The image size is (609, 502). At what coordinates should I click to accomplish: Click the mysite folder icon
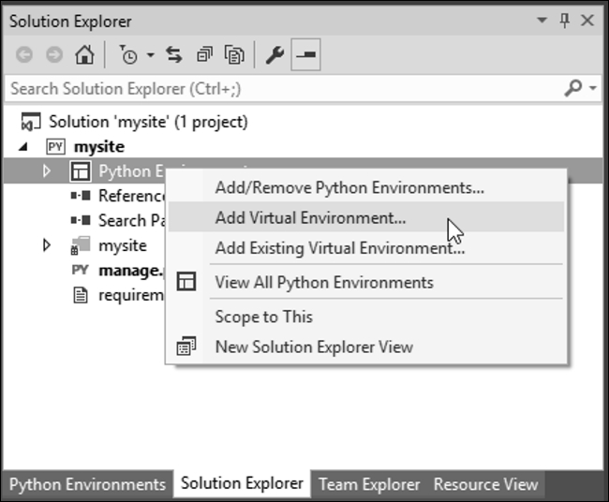point(80,245)
